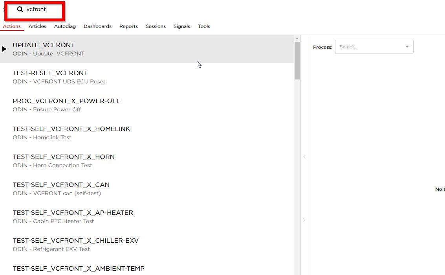Click 'ODIN - Update_VCFRONT' subtitle
This screenshot has height=275, width=445.
[x=49, y=54]
